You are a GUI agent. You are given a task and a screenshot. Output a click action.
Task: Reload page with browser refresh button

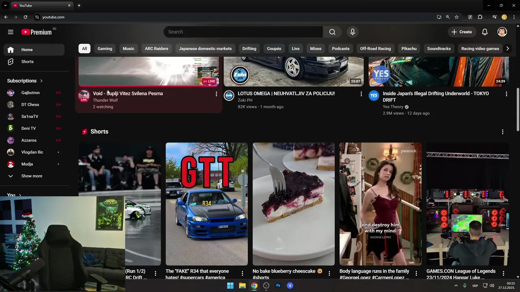click(x=25, y=17)
